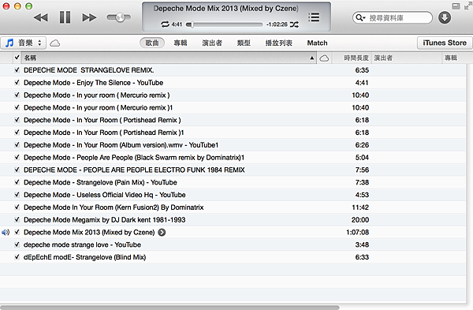Pause the current song
Image resolution: width=473 pixels, height=310 pixels.
tap(65, 17)
